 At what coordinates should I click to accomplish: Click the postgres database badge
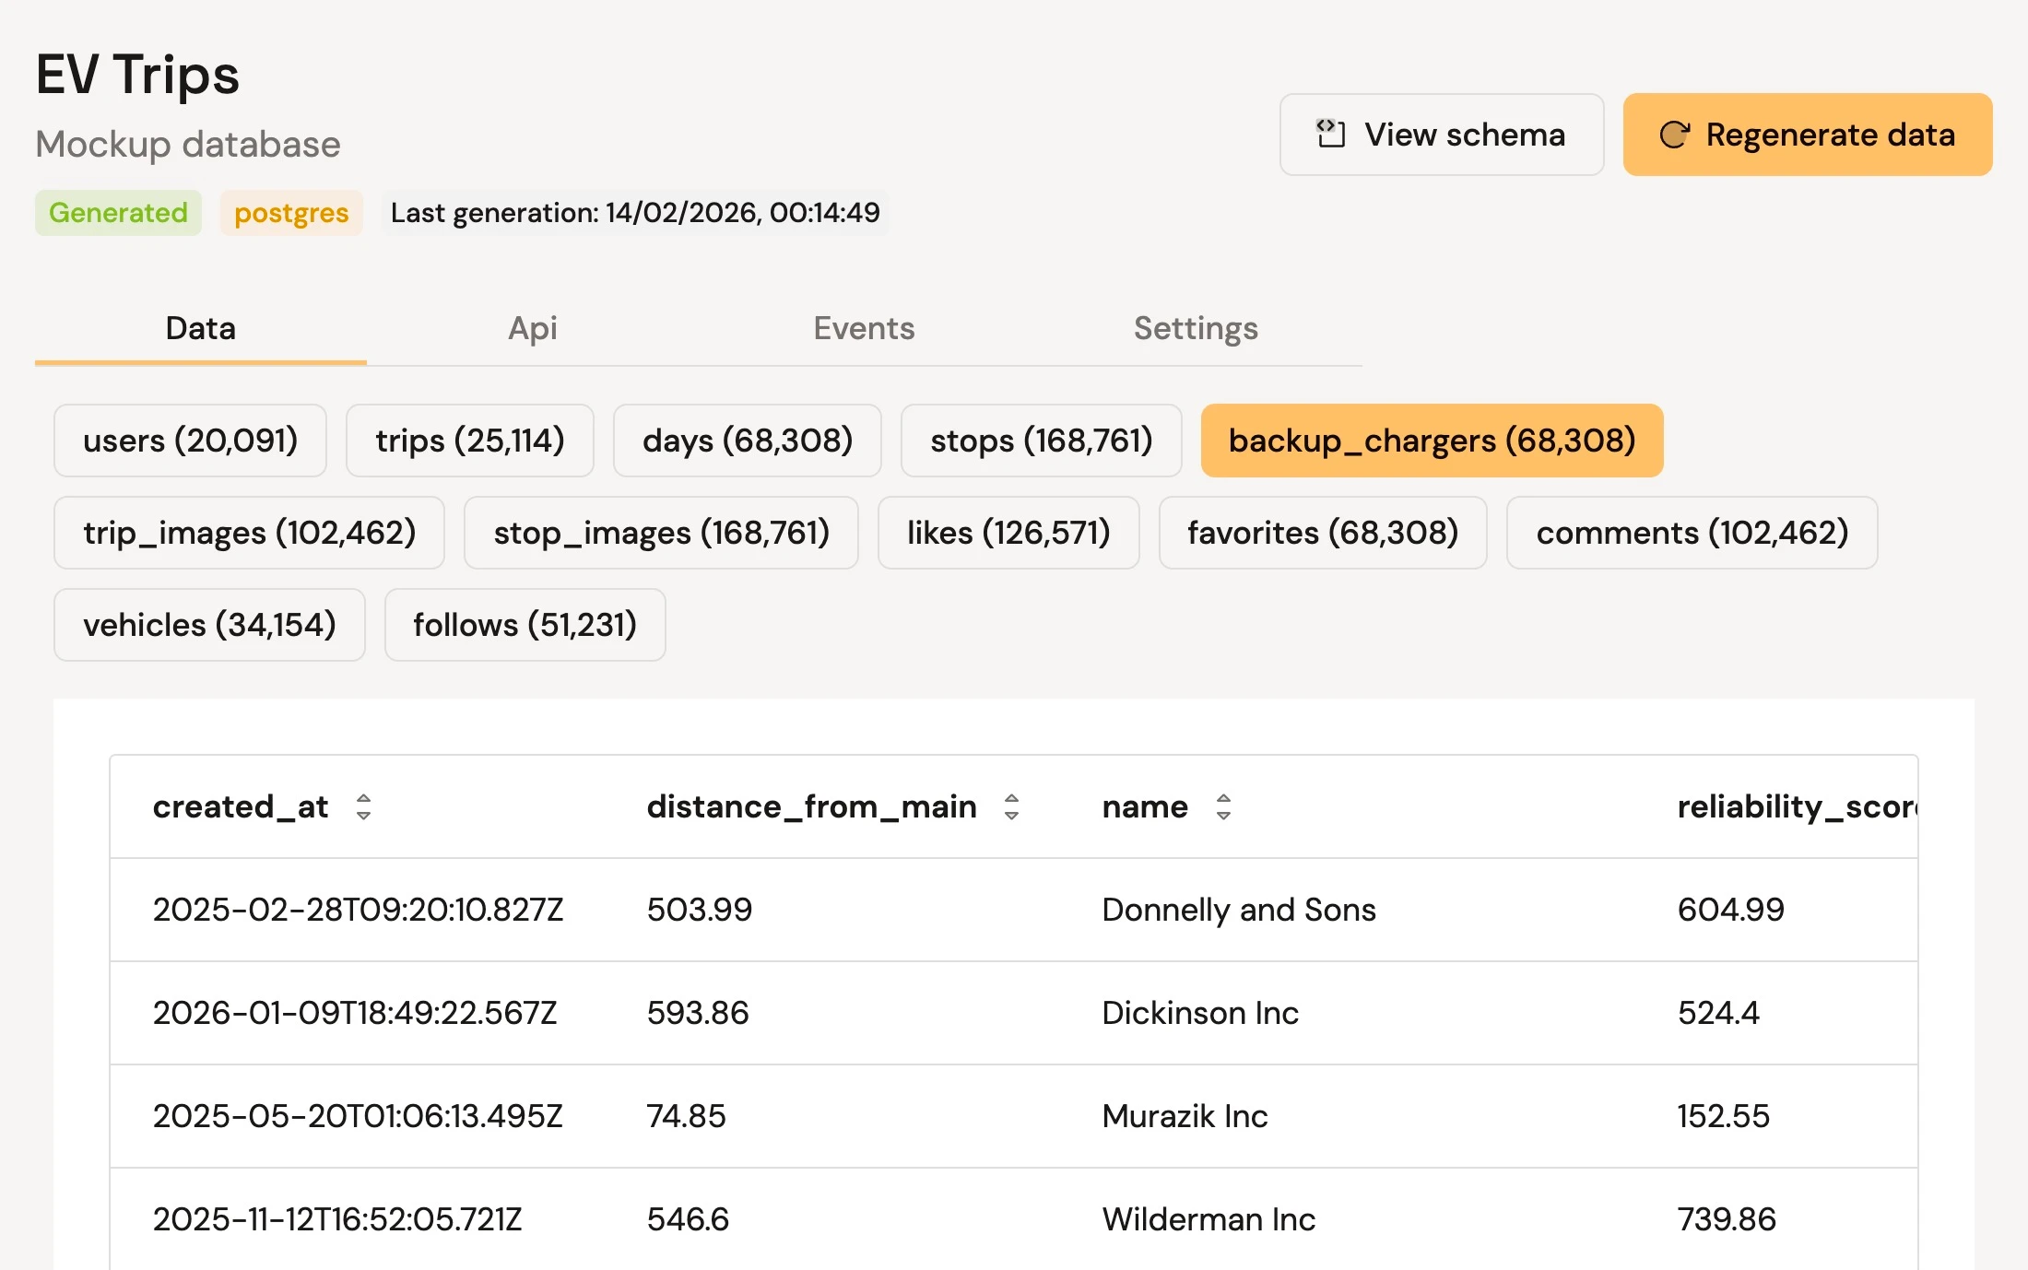[x=291, y=213]
